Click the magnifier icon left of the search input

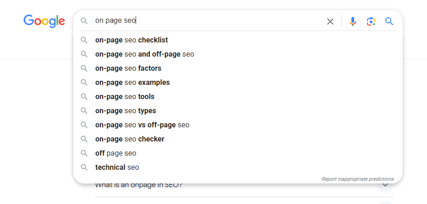[84, 21]
